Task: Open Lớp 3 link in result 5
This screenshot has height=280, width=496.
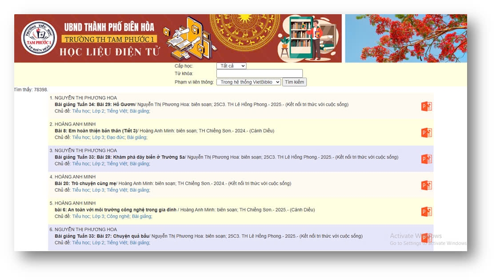Action: [98, 216]
